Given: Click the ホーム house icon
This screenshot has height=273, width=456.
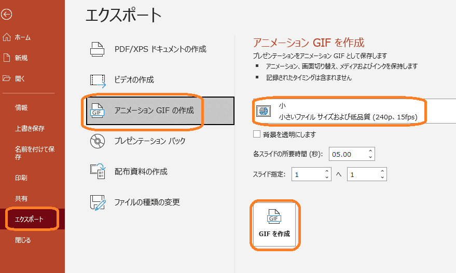Looking at the screenshot, I should click(x=7, y=37).
